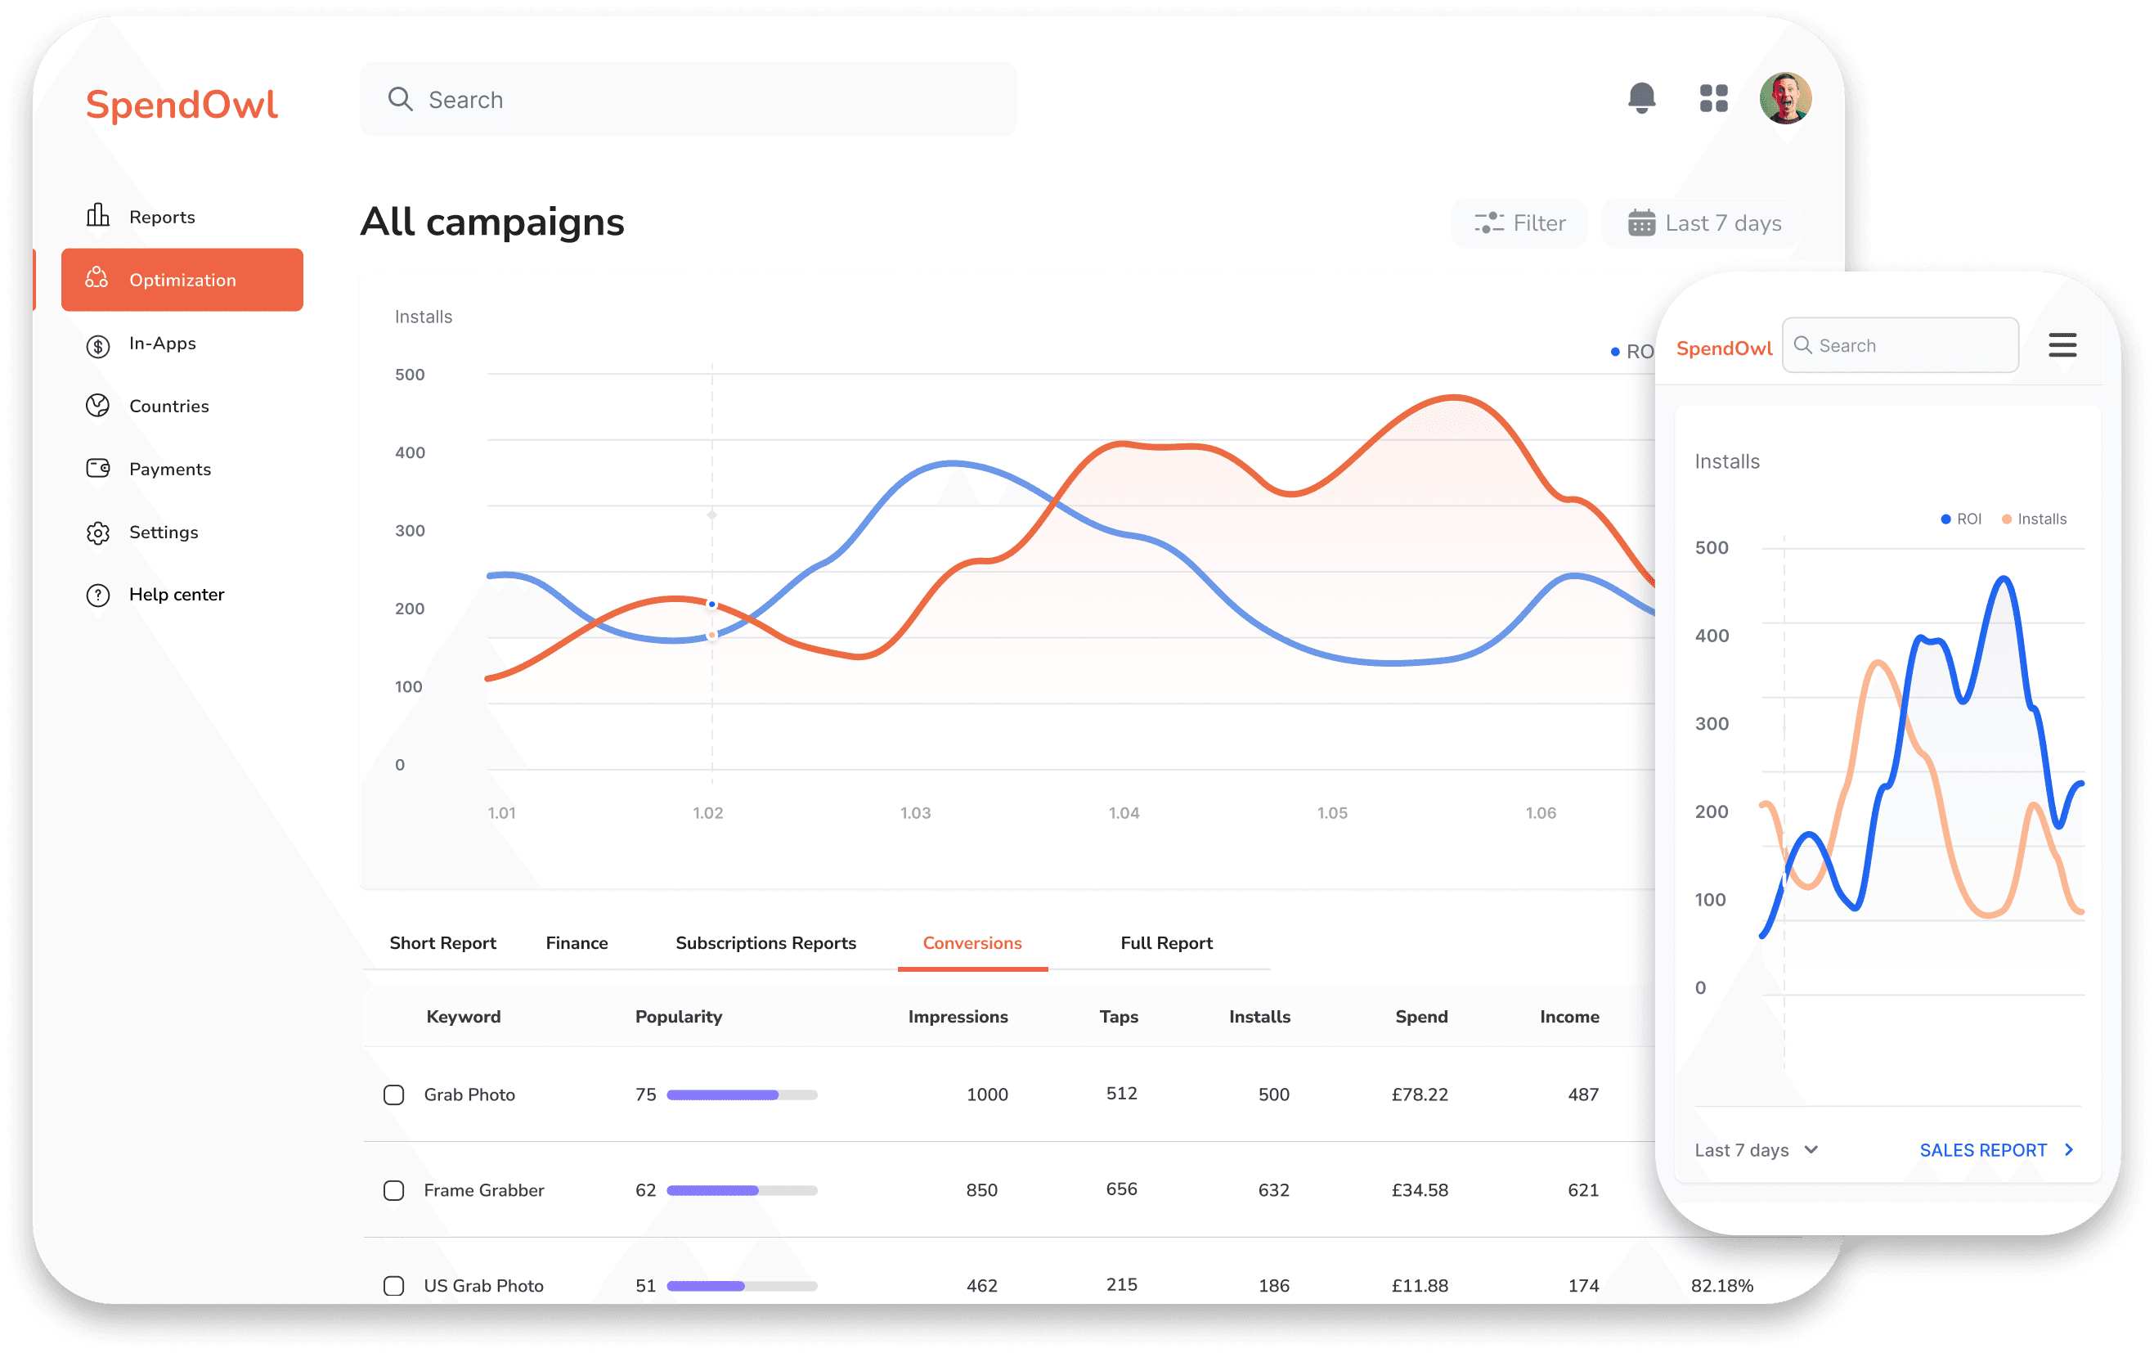This screenshot has height=1353, width=2154.
Task: Open the apps grid menu
Action: point(1714,98)
